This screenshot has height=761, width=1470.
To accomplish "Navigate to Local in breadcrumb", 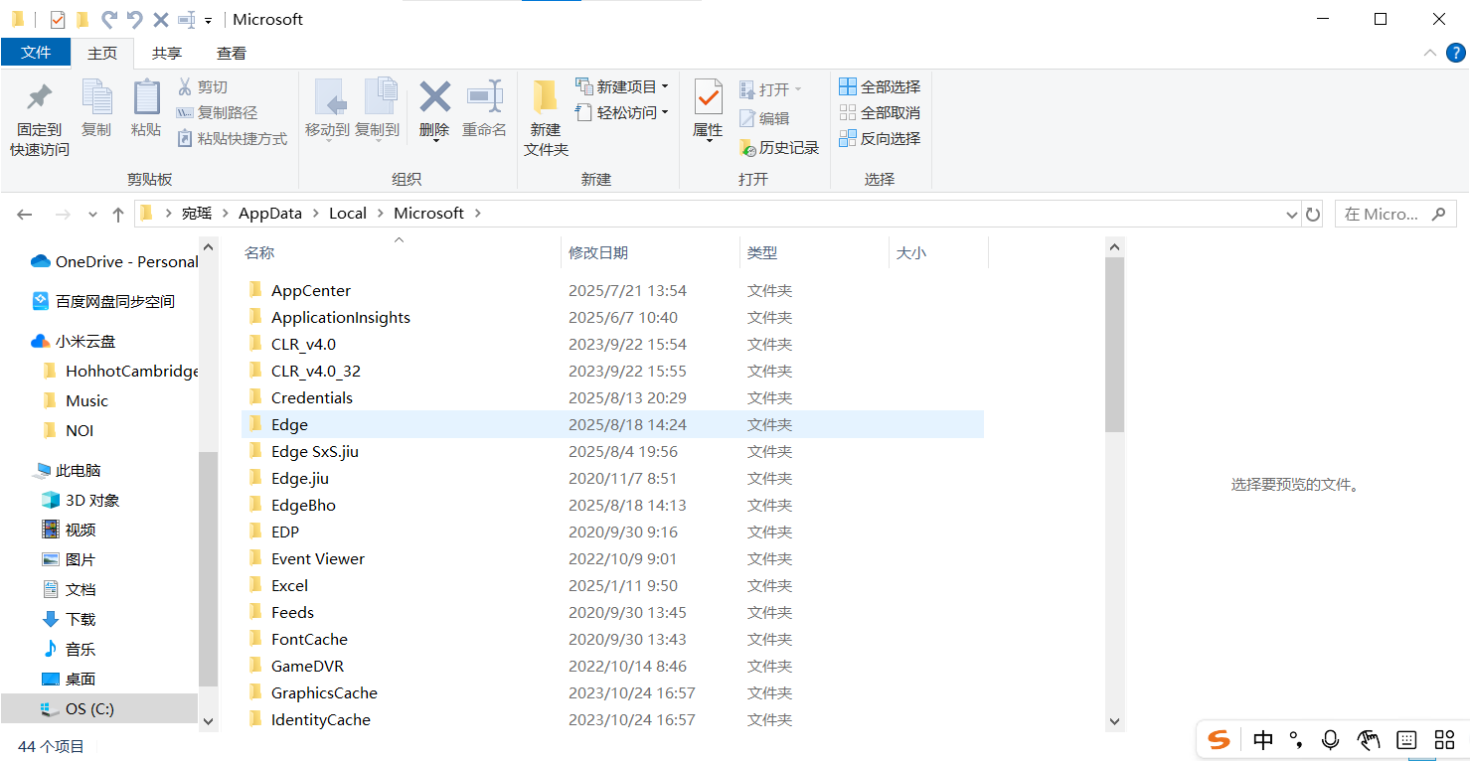I will coord(348,214).
